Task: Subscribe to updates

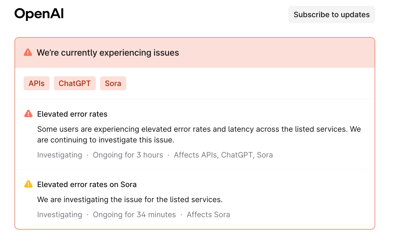Action: point(332,15)
